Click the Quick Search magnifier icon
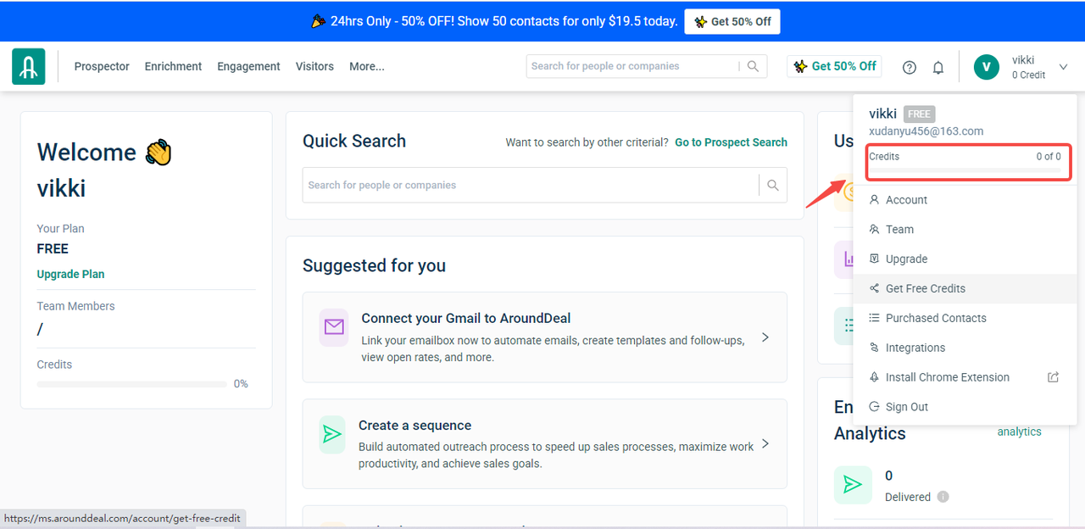 pyautogui.click(x=773, y=185)
